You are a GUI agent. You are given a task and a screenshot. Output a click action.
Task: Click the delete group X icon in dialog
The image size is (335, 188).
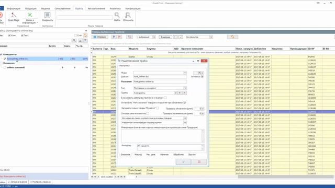[185, 93]
